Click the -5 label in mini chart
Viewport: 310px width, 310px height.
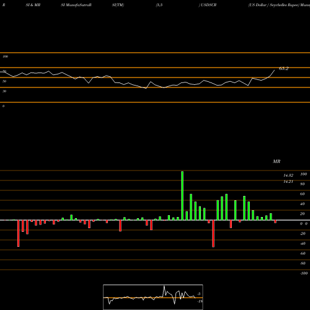pyautogui.click(x=198, y=294)
